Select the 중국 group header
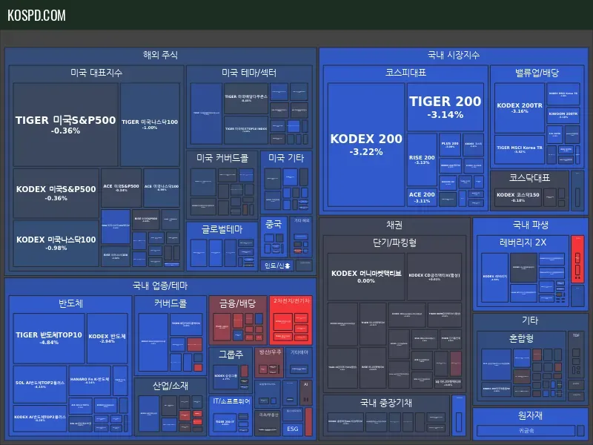Screen dimensions: 593x445 (x=274, y=224)
